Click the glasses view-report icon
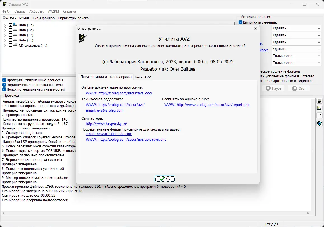324x227 pixels. tap(320, 108)
